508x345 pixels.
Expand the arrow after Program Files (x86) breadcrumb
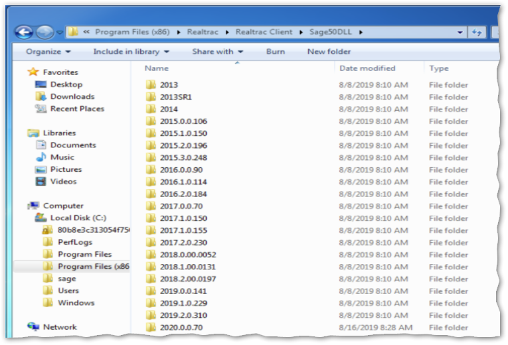click(179, 32)
